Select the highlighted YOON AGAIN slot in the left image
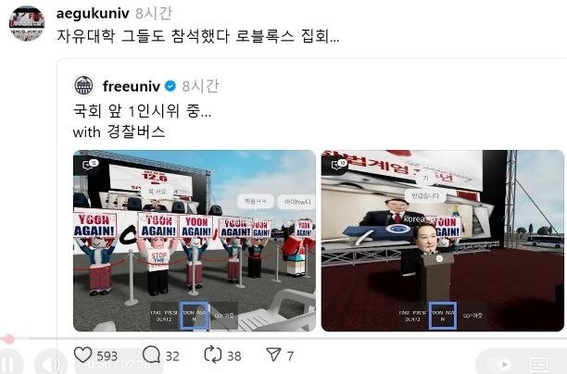Image resolution: width=567 pixels, height=374 pixels. tap(195, 316)
